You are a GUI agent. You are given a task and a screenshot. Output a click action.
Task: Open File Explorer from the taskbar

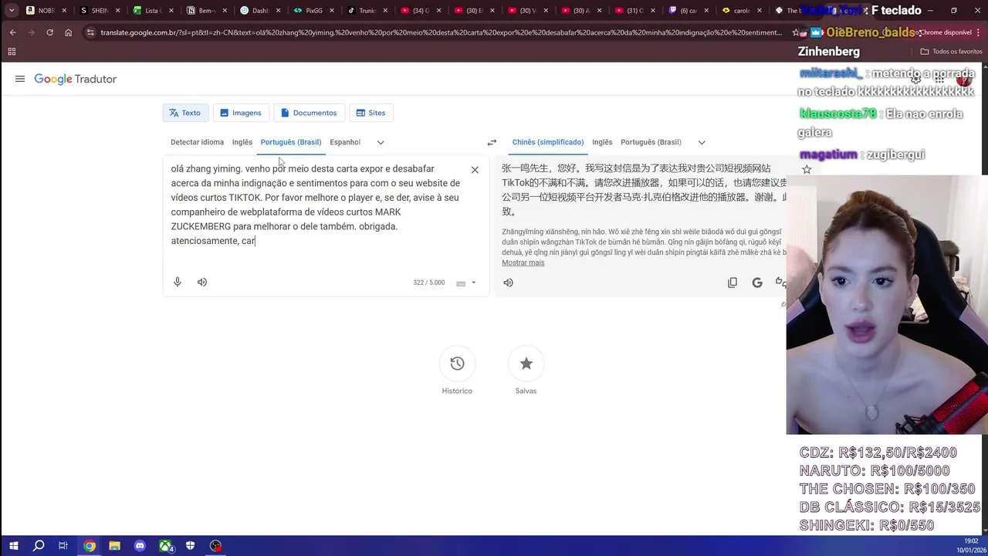pyautogui.click(x=114, y=546)
